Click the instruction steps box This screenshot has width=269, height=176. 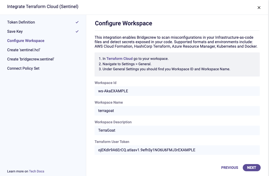pyautogui.click(x=177, y=64)
